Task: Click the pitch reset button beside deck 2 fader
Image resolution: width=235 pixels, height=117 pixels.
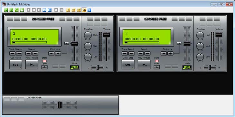Action: pyautogui.click(x=179, y=43)
